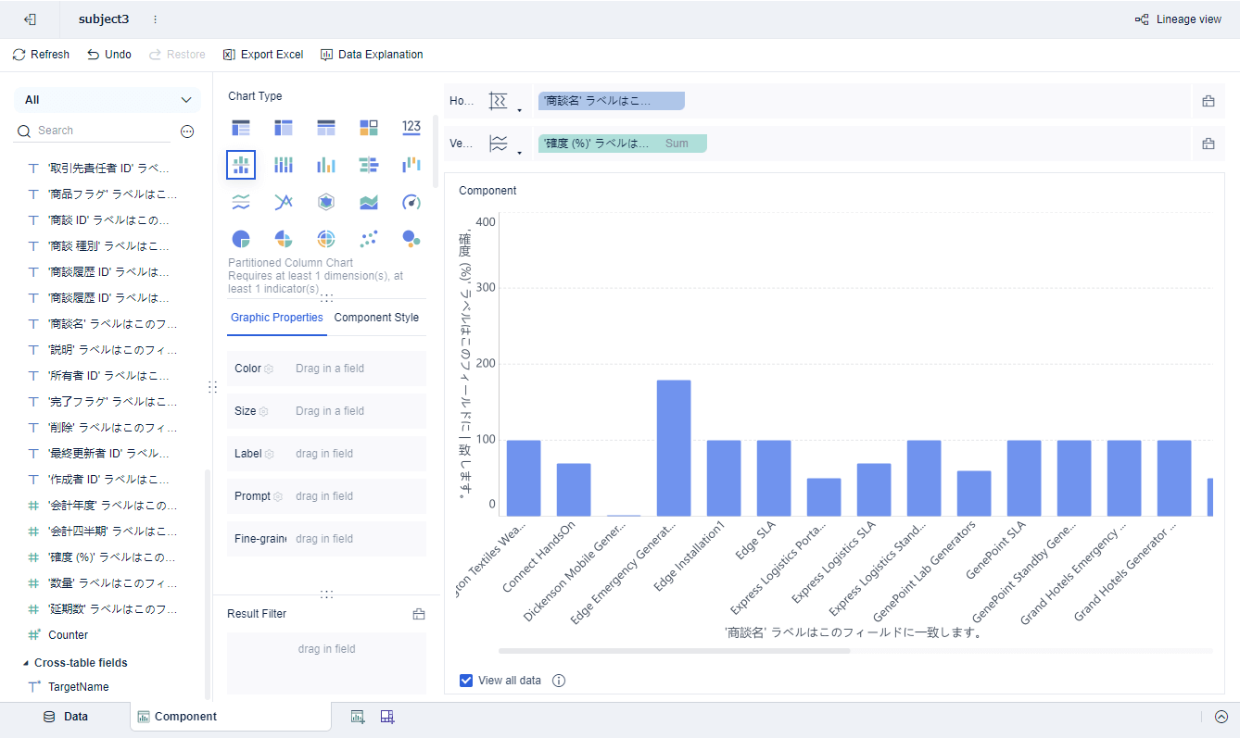Select the Radar Chart icon
This screenshot has width=1240, height=738.
coord(326,202)
